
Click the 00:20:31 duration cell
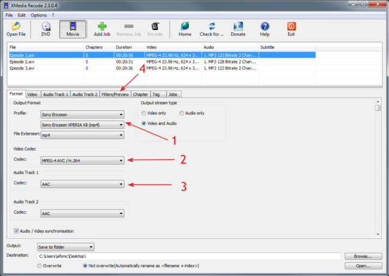tap(124, 62)
